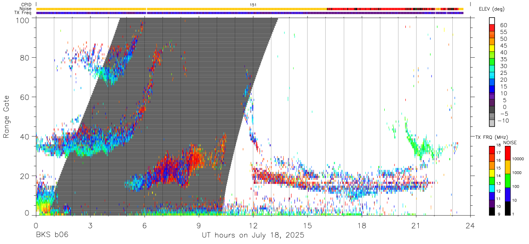The height and width of the screenshot is (244, 529).
Task: Click the 60 tick on Range Gate axis
Action: (x=25, y=97)
